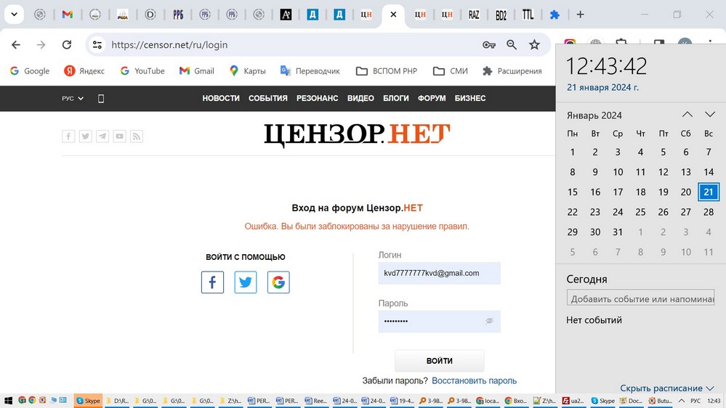Open the extensions puzzle-piece tab
The width and height of the screenshot is (726, 408).
coord(554,15)
